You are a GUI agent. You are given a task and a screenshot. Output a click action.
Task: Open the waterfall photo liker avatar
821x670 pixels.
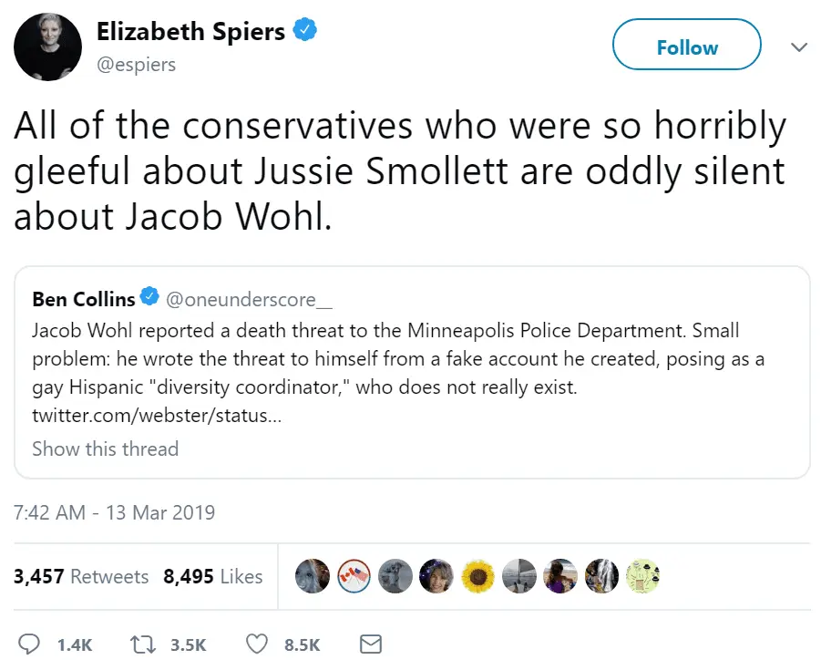pos(602,575)
